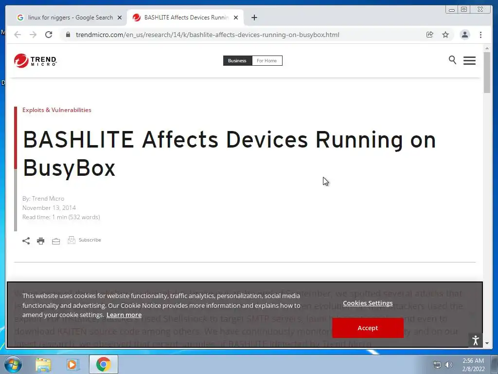Click the article date November 13, 2014
Viewport: 498px width, 374px height.
coord(49,207)
